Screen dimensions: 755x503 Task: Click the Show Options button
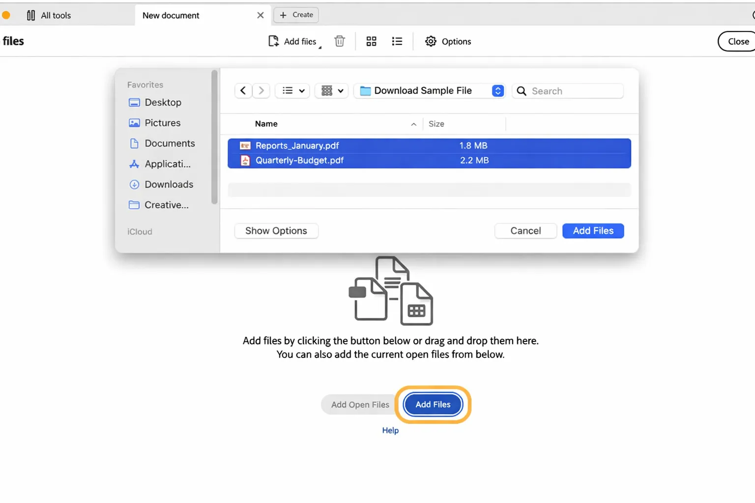click(x=276, y=230)
